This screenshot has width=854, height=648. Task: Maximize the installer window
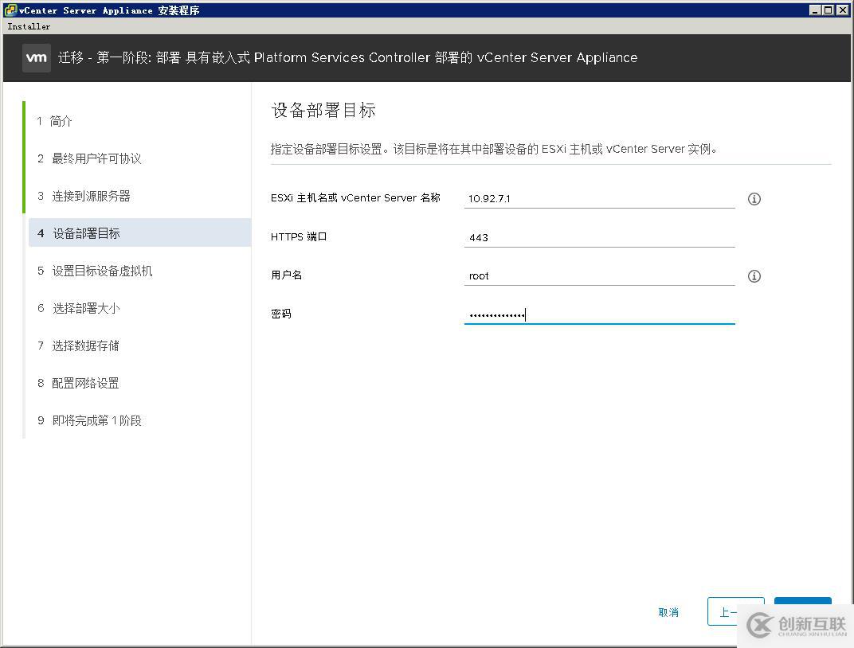click(828, 10)
